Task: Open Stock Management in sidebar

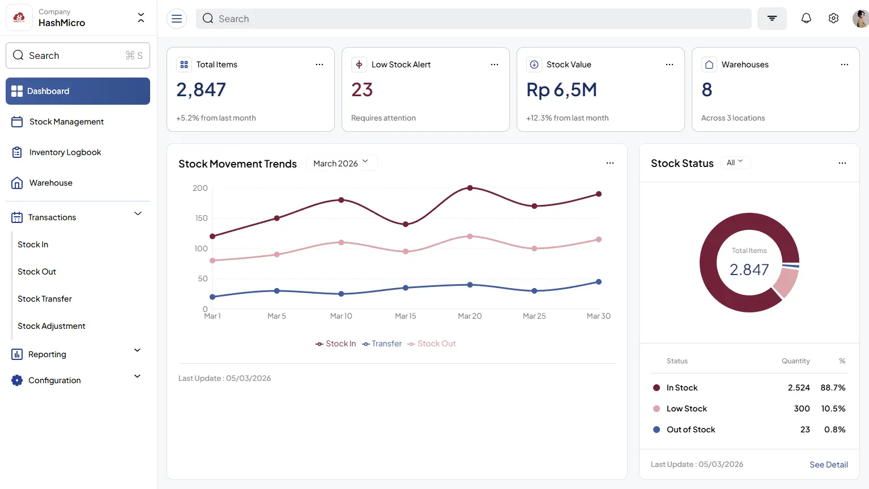Action: tap(66, 122)
